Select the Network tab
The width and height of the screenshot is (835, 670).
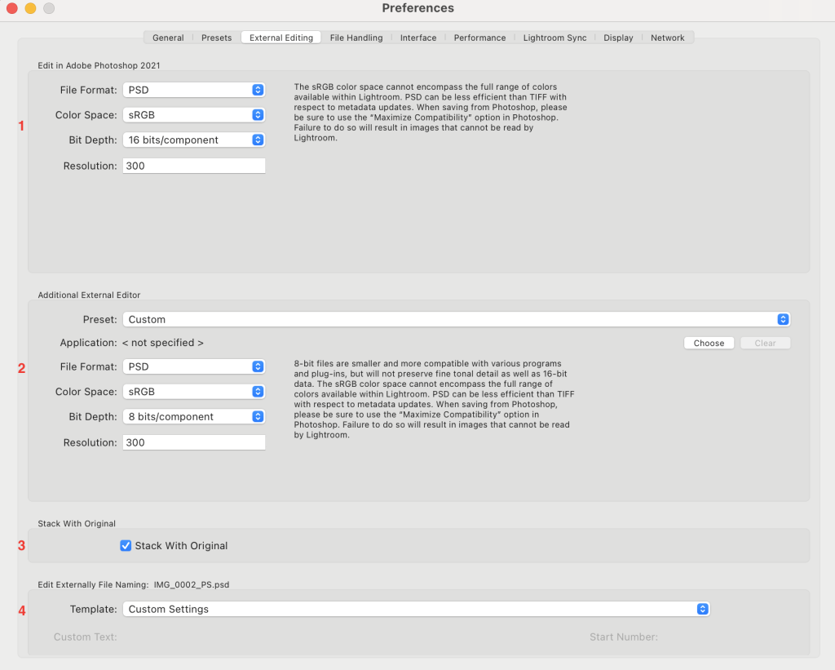click(x=667, y=38)
